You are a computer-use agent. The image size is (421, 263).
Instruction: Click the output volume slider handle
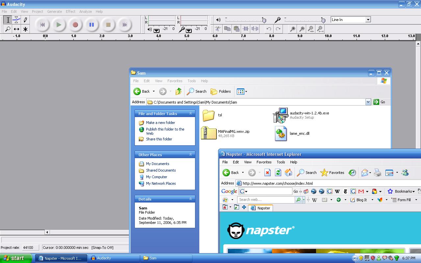coord(264,20)
